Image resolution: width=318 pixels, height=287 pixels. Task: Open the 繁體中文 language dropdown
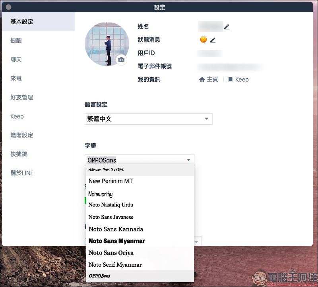(148, 119)
